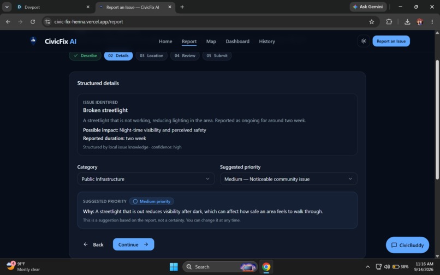Screen dimensions: 440x275
Task: Click the Medium priority badge
Action: (x=152, y=201)
